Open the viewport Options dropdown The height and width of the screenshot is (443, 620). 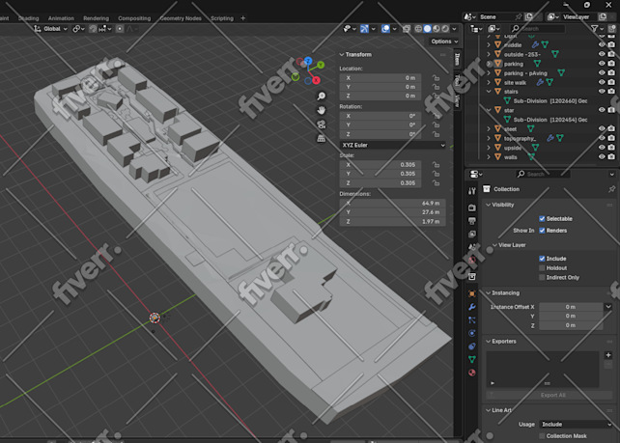(444, 42)
